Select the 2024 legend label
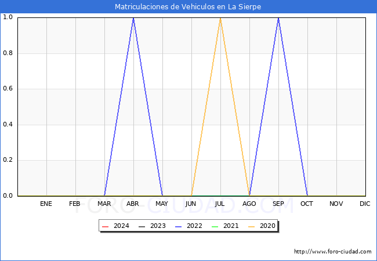 pyautogui.click(x=121, y=226)
